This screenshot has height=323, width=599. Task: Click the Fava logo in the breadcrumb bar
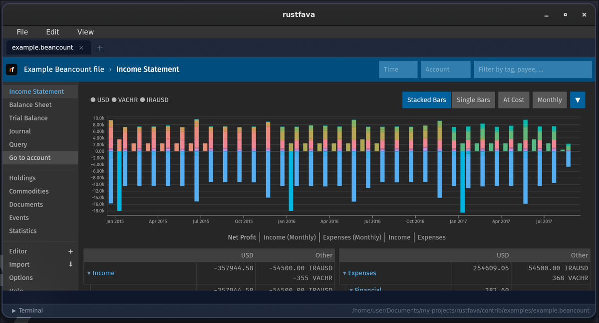[x=11, y=69]
